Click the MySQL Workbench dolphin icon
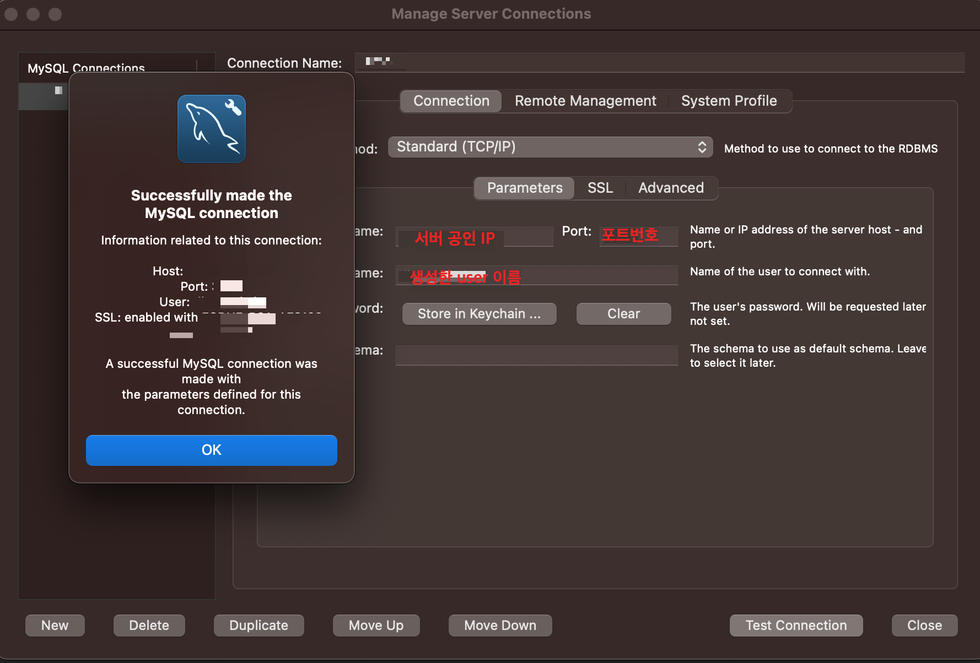This screenshot has height=663, width=980. tap(212, 129)
